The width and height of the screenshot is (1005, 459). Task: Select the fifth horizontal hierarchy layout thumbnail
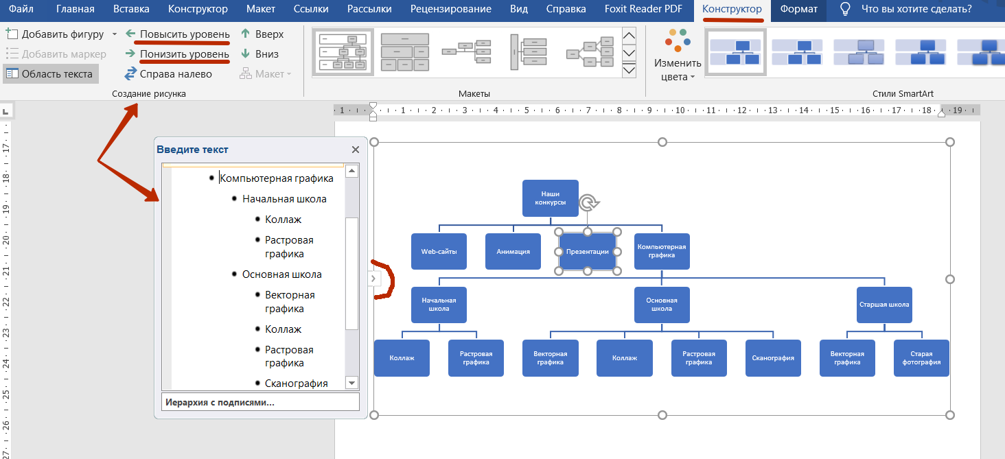tap(590, 51)
